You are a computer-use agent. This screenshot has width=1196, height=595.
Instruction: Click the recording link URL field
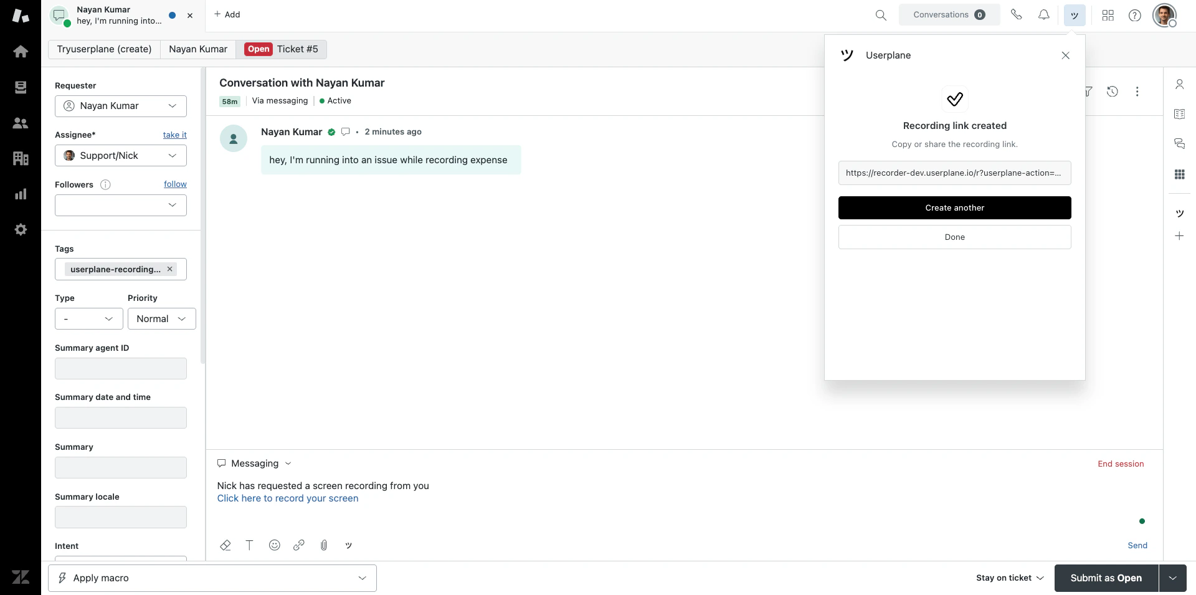point(954,173)
